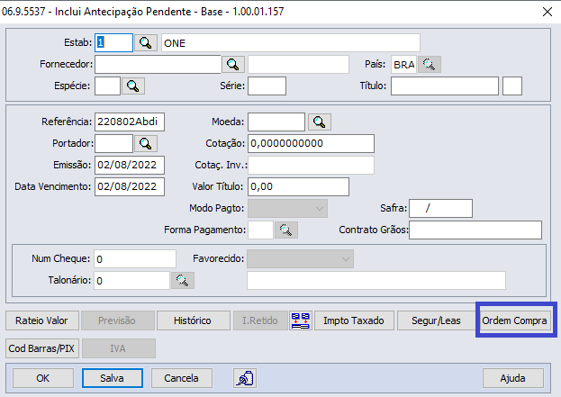Screen dimensions: 561x397
Task: Open Moeda lookup magnifier
Action: pos(320,122)
